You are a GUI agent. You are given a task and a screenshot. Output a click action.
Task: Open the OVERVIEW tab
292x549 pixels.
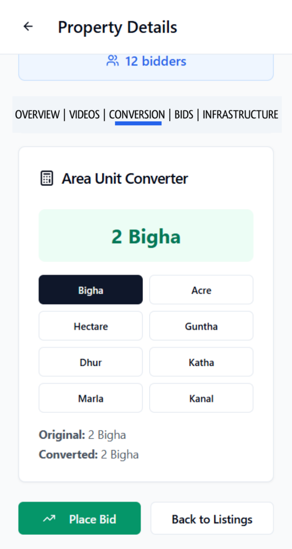[x=37, y=115]
